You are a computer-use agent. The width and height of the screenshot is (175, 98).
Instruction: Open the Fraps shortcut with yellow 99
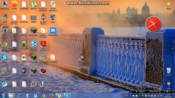coord(53,18)
